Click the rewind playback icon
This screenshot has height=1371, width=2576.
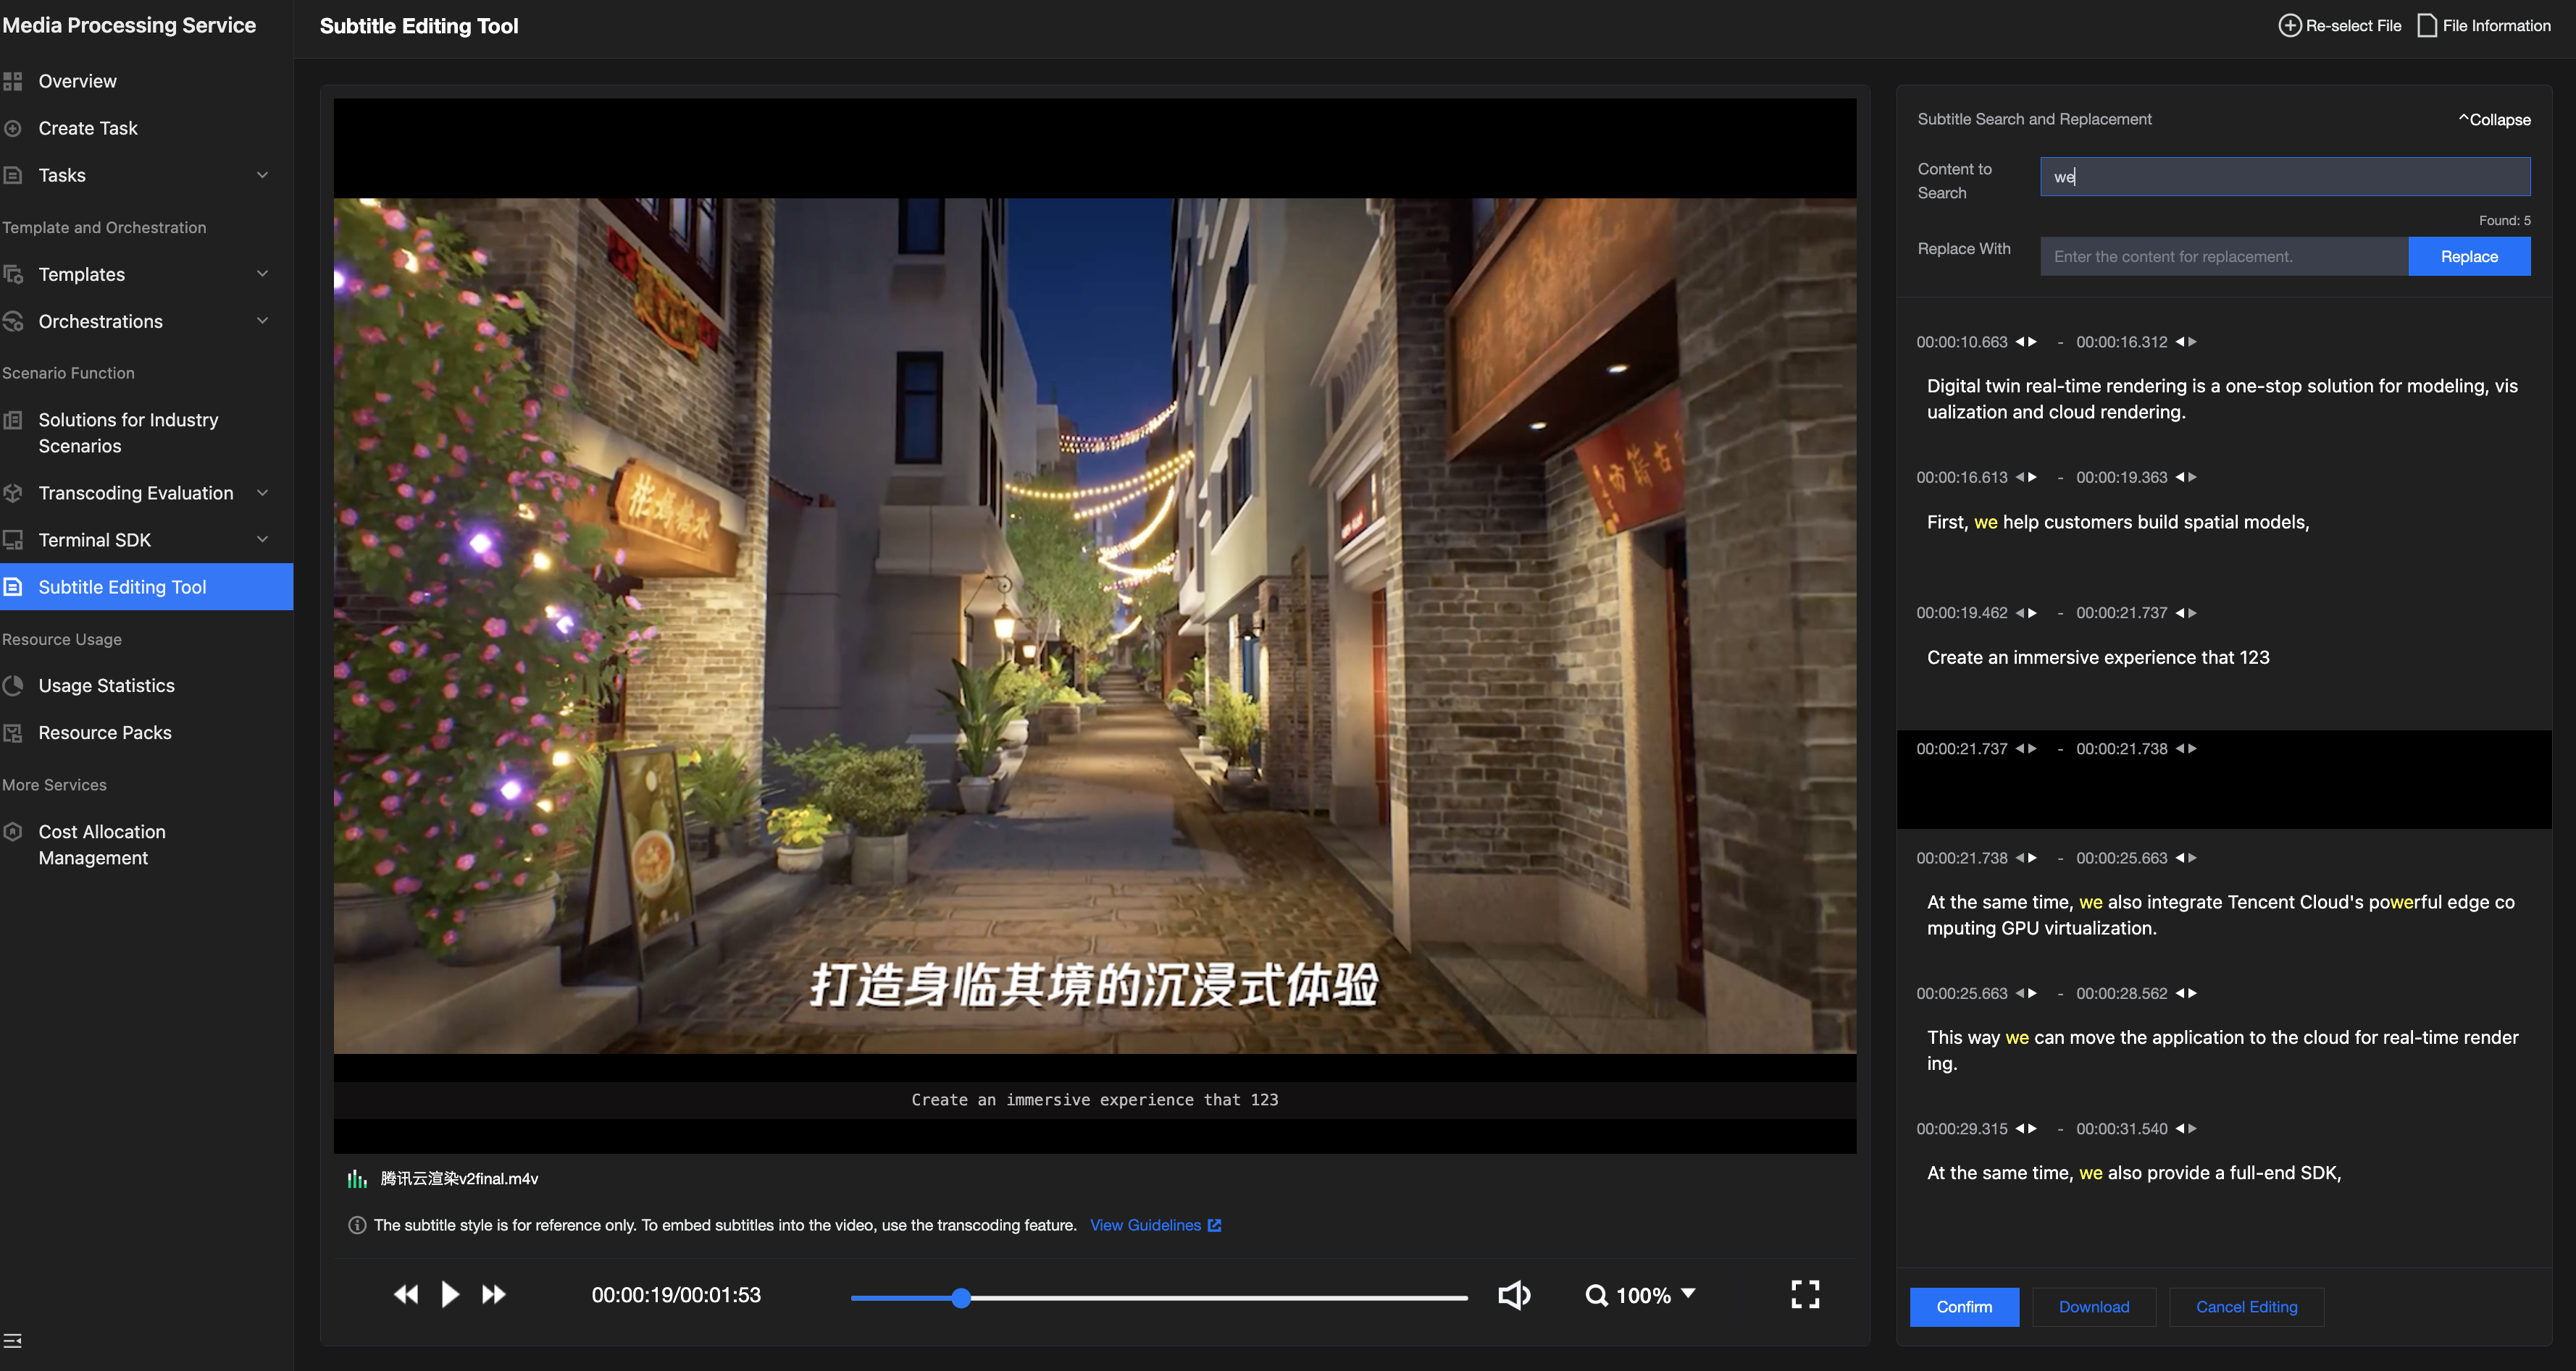coord(405,1295)
